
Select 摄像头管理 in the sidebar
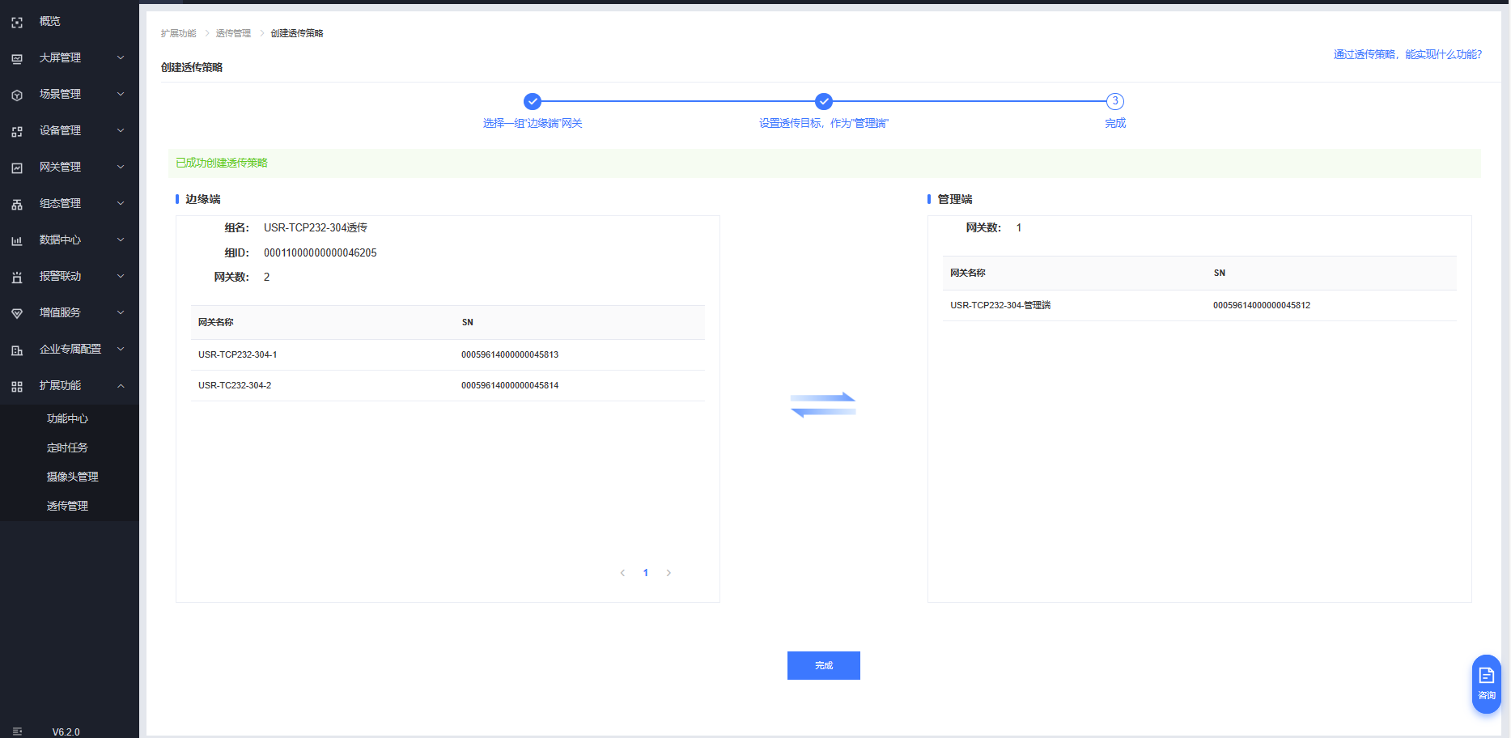[x=72, y=477]
